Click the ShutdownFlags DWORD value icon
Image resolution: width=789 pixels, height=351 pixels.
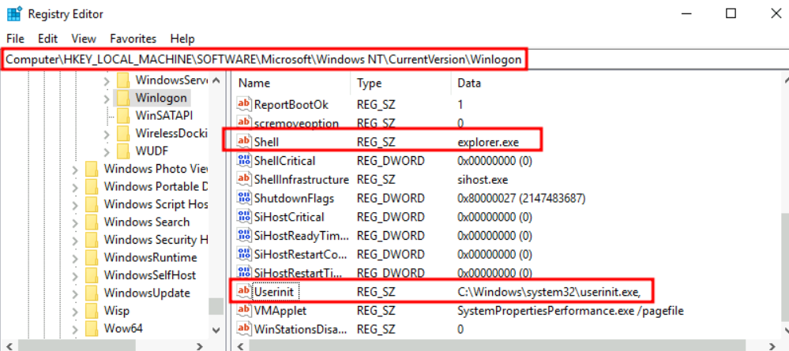tap(244, 198)
